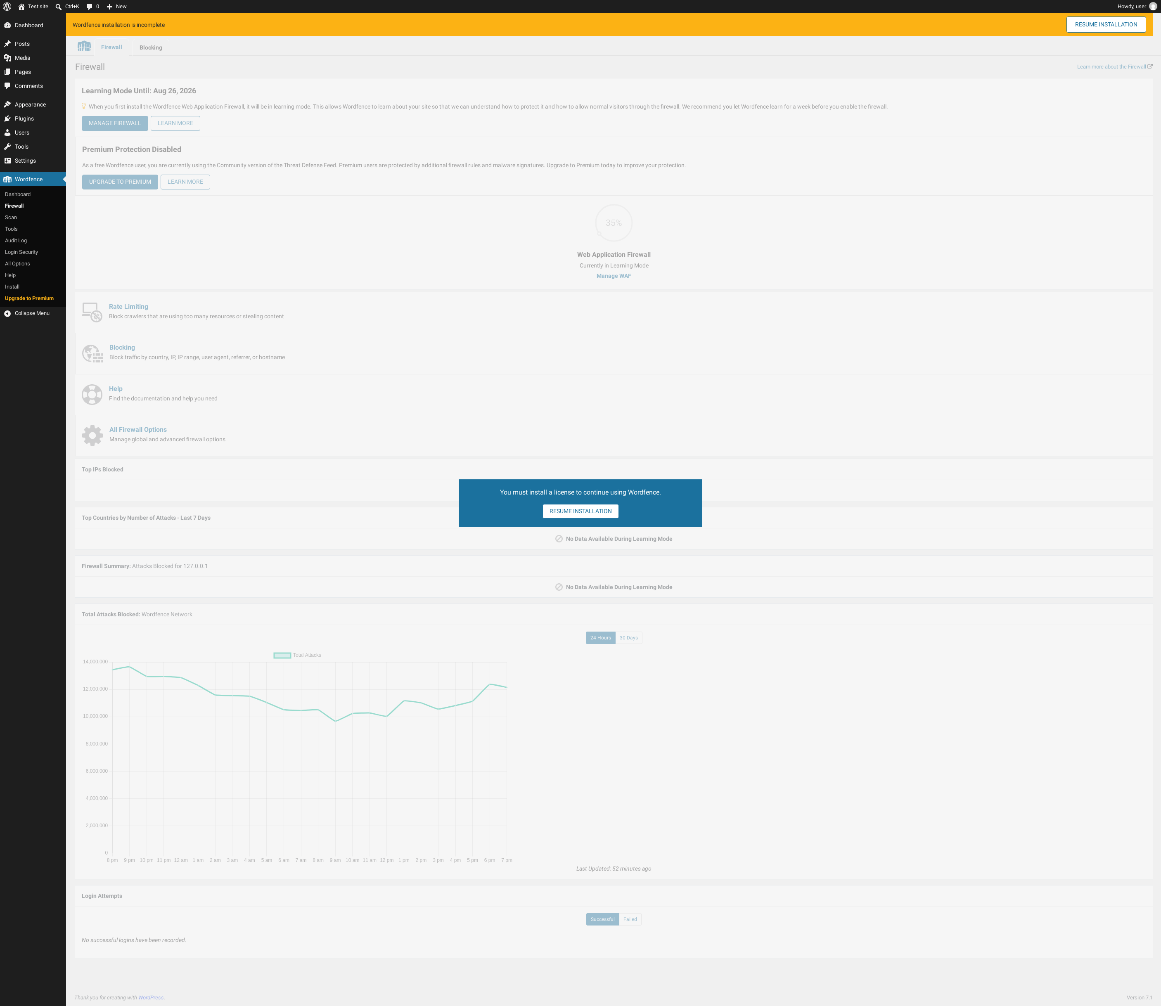This screenshot has width=1161, height=1006.
Task: Click the Tools wrench icon
Action: pyautogui.click(x=7, y=147)
